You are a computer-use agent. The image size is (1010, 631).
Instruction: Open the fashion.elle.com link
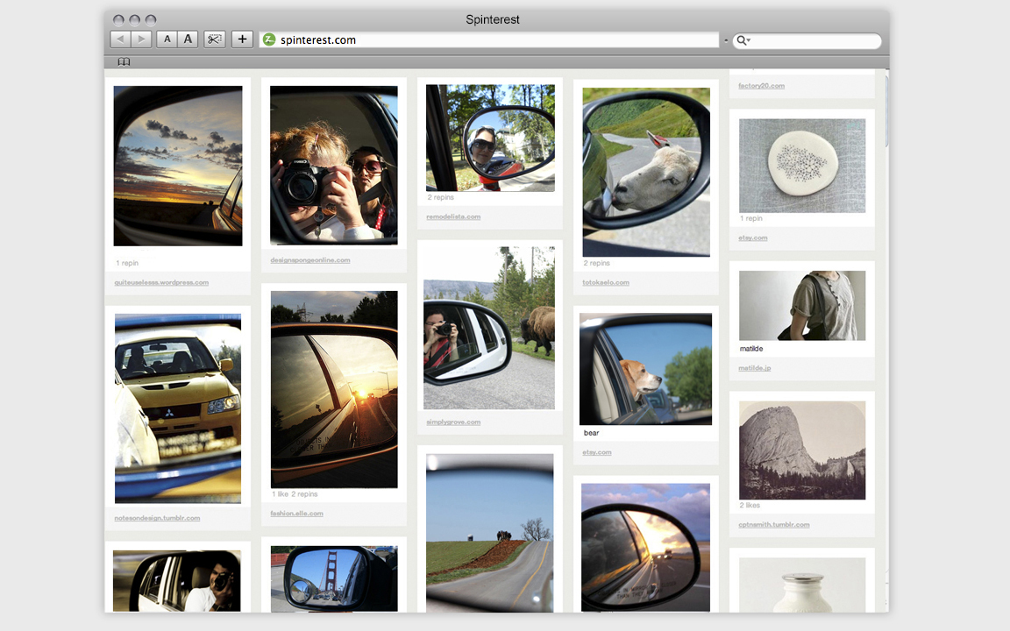pyautogui.click(x=297, y=514)
